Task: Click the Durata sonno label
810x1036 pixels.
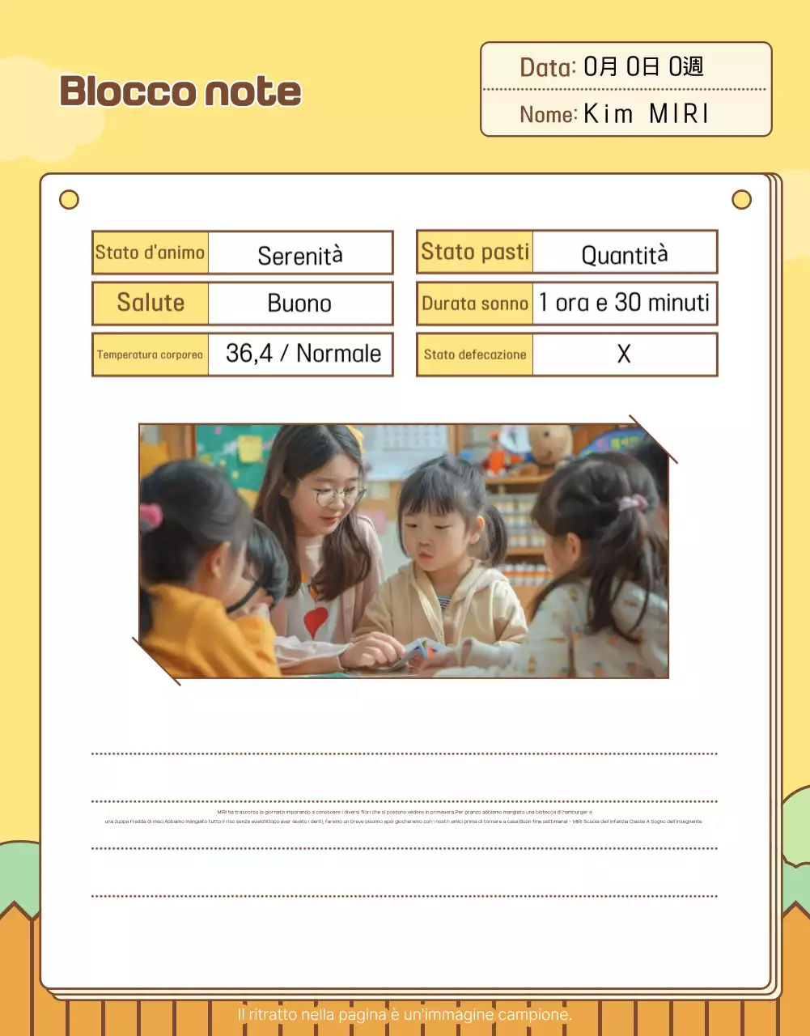Action: pyautogui.click(x=475, y=304)
